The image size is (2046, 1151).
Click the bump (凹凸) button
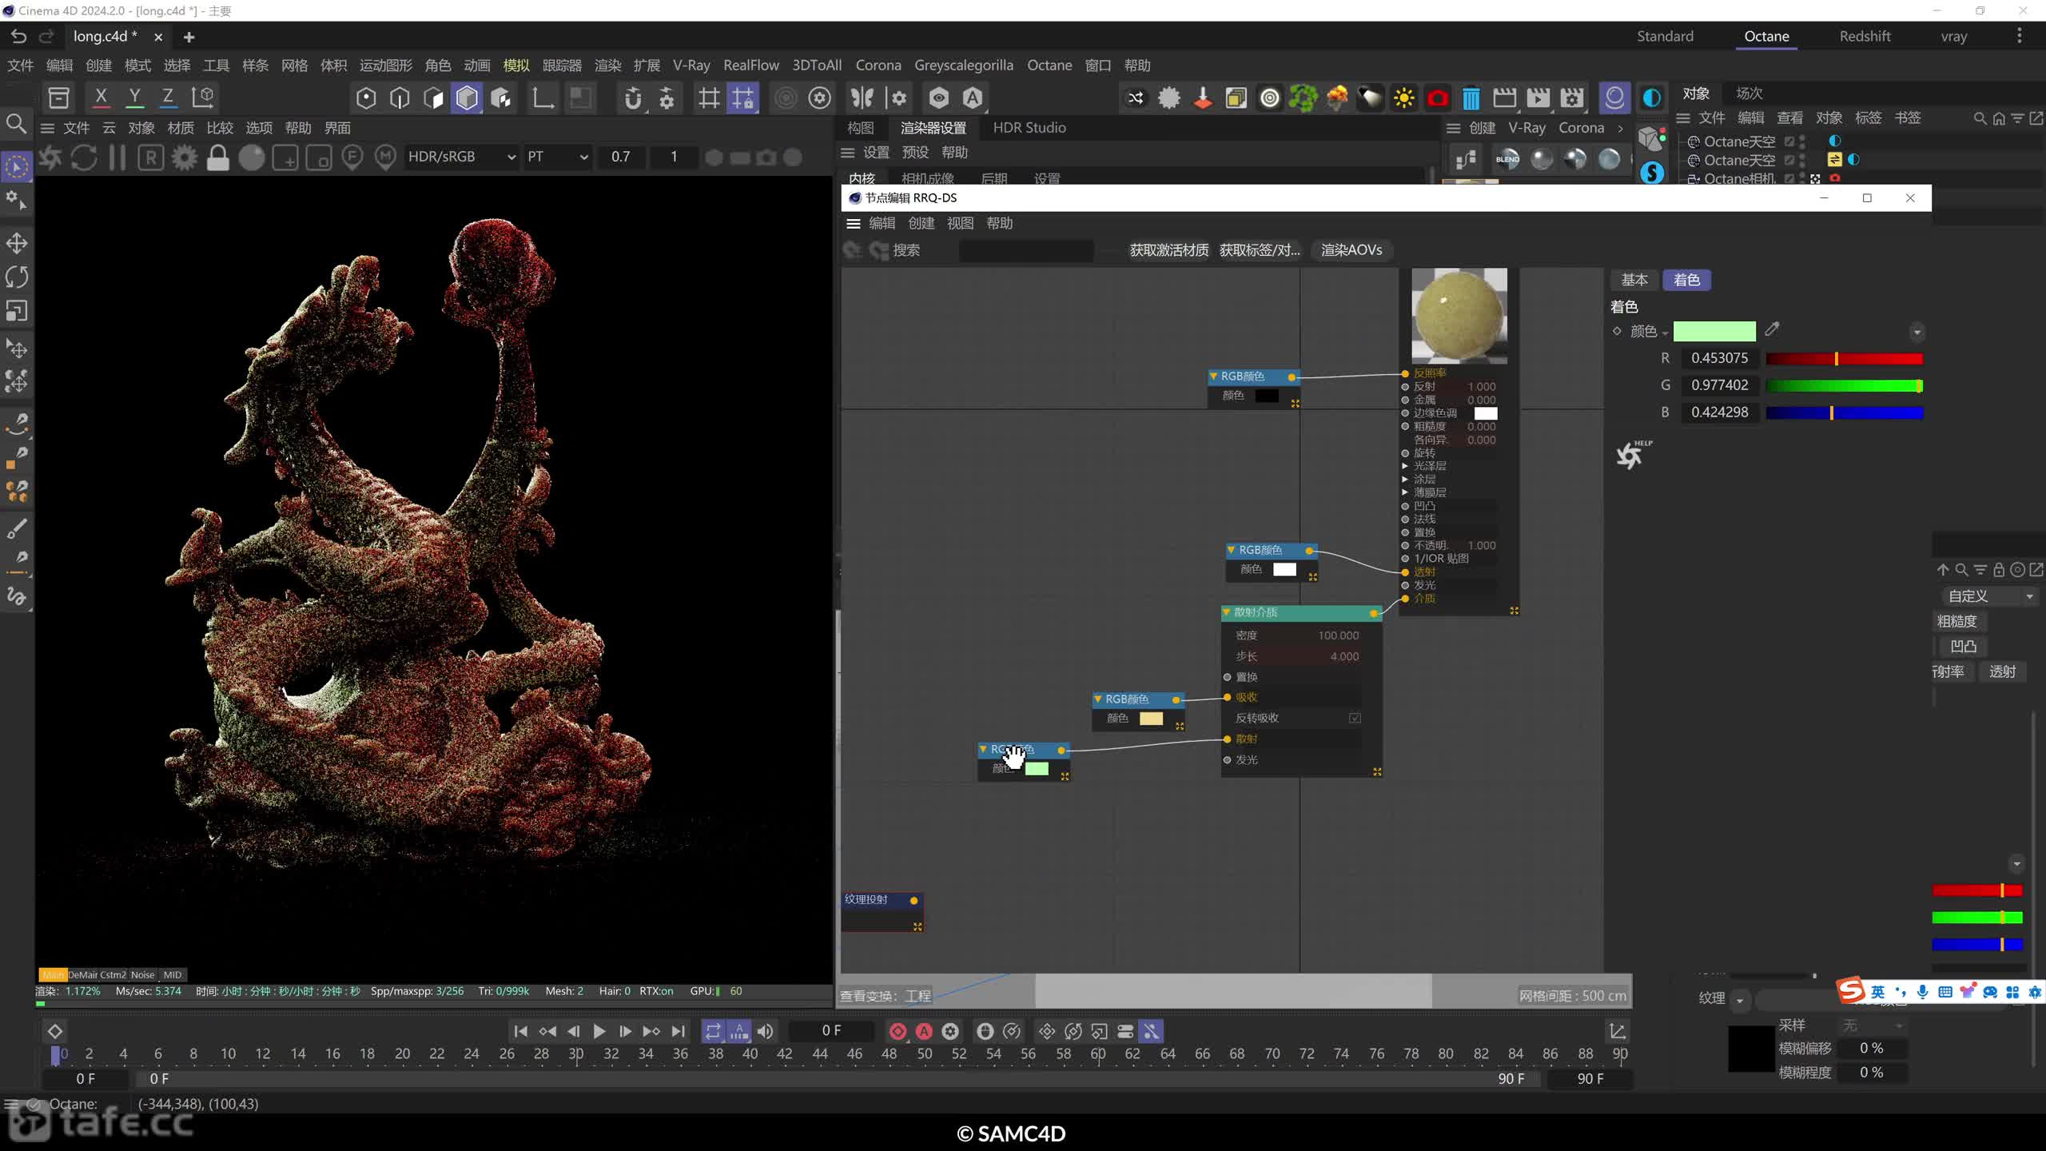tap(1963, 646)
